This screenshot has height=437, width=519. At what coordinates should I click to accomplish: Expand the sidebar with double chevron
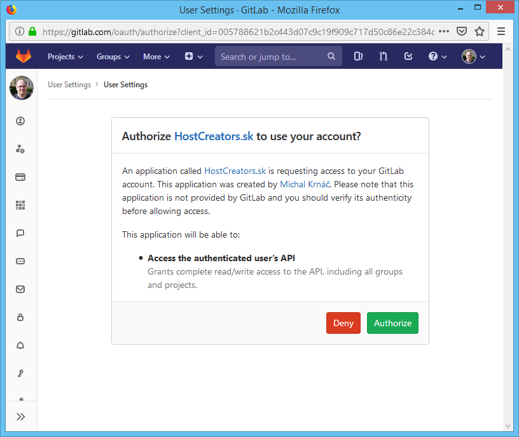pyautogui.click(x=20, y=417)
